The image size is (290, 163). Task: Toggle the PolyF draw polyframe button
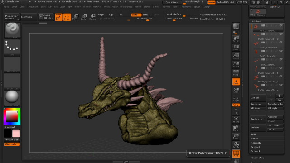(x=236, y=154)
